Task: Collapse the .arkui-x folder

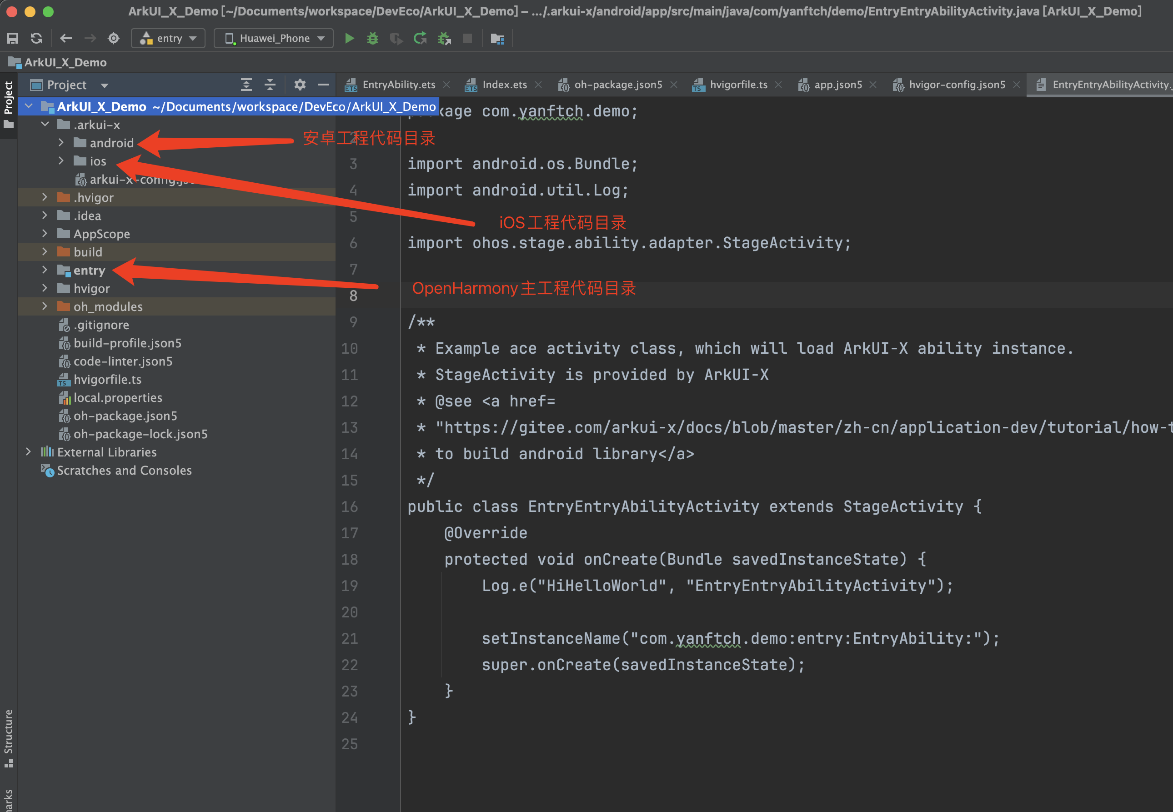Action: (x=45, y=125)
